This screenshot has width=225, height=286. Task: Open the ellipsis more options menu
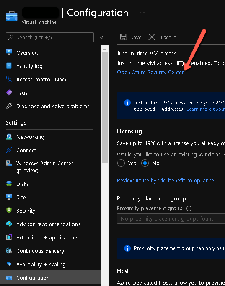(142, 13)
